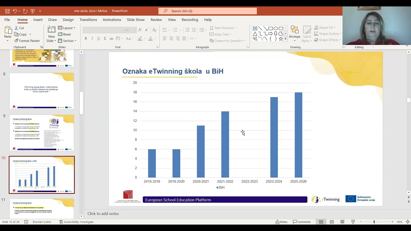Toggle Italic formatting
This screenshot has width=411, height=231.
(92, 38)
